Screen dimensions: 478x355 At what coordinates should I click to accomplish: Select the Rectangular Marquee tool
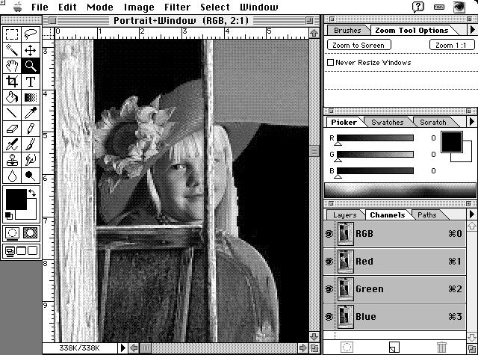click(12, 34)
